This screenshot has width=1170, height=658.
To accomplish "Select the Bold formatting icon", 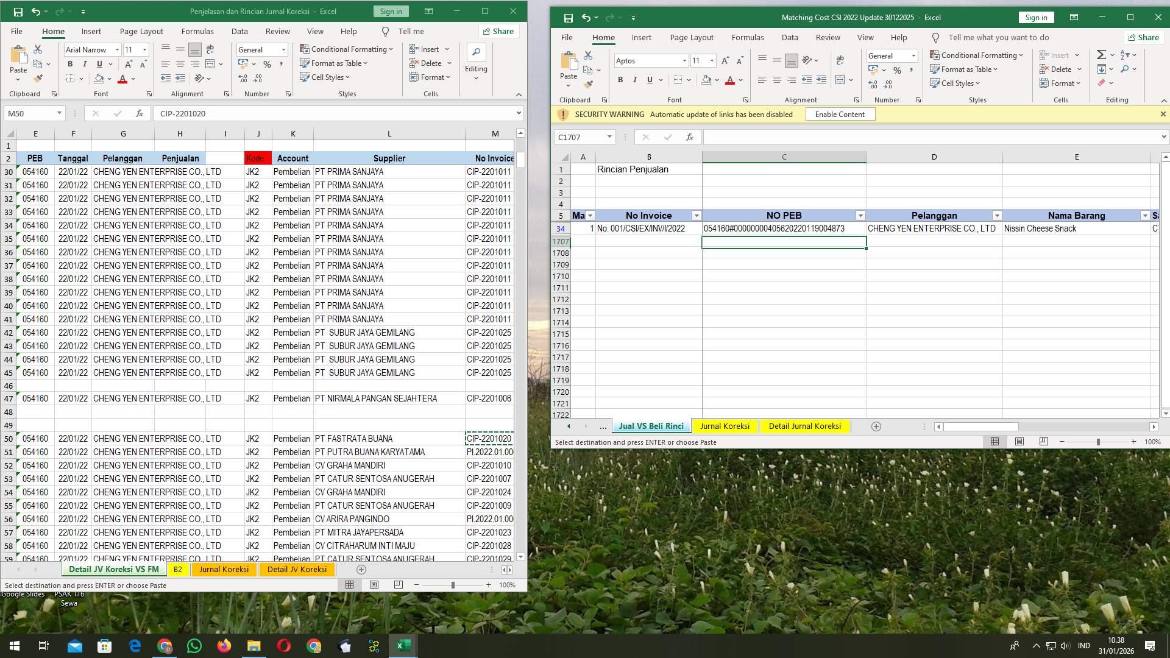I will click(69, 63).
